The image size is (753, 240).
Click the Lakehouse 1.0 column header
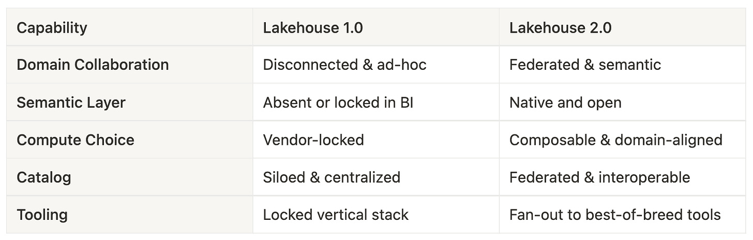[313, 27]
